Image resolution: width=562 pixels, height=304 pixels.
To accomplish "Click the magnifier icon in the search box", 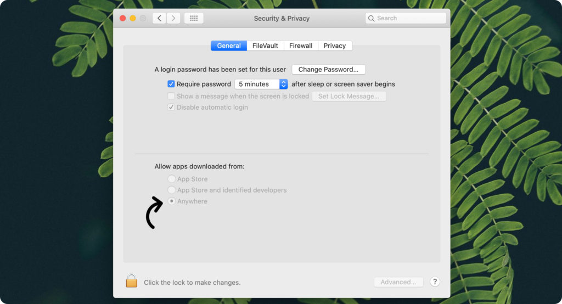I will point(372,18).
